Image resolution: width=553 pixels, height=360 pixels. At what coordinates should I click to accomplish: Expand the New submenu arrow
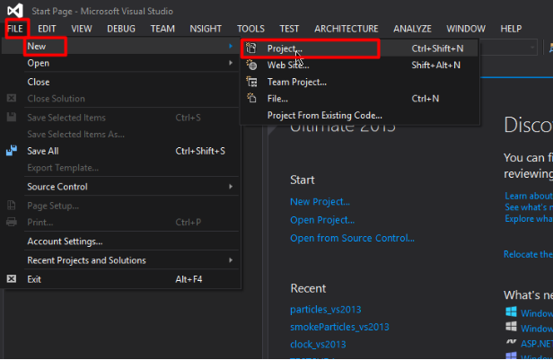231,46
